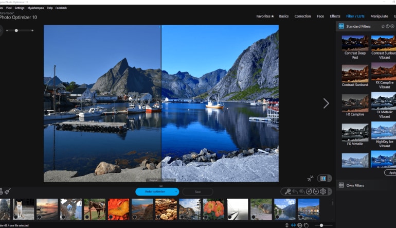Select the suspension bridge black-and-white thumbnail
The image size is (396, 228).
[x=238, y=209]
